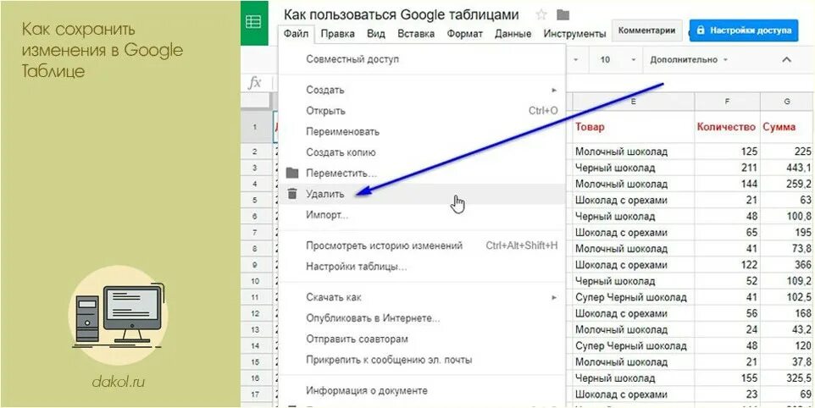Viewport: 815px width, 408px height.
Task: Choose Переименовать from the menu
Action: coord(422,132)
